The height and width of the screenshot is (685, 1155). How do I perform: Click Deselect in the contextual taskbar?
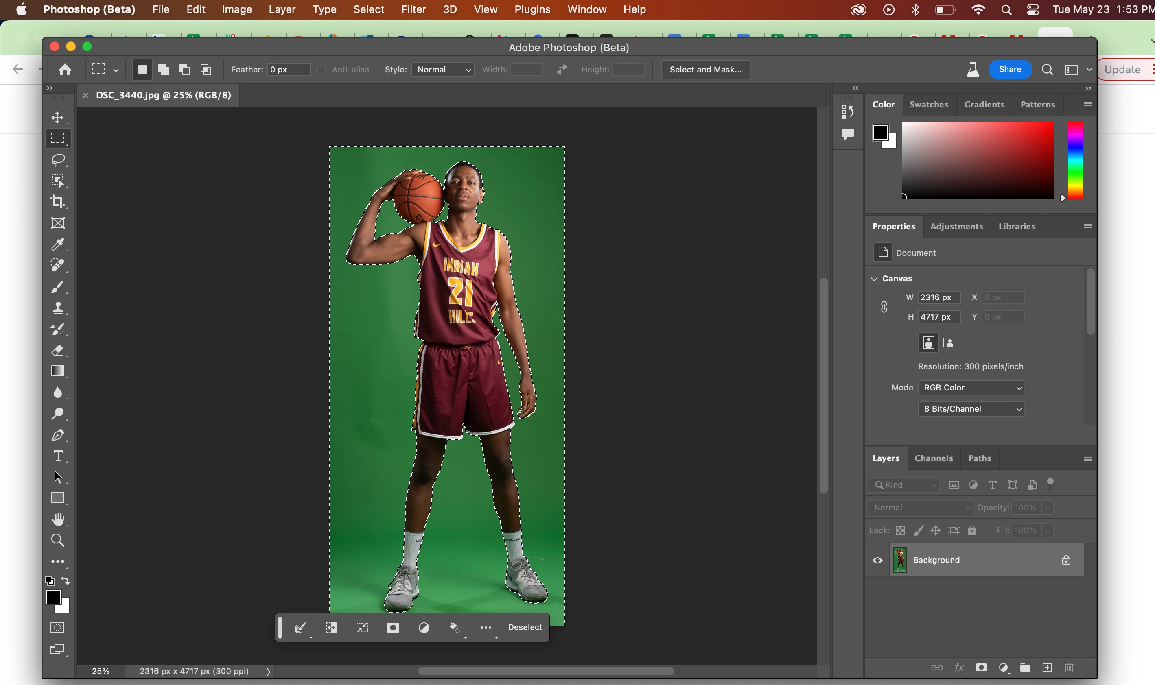(x=525, y=627)
